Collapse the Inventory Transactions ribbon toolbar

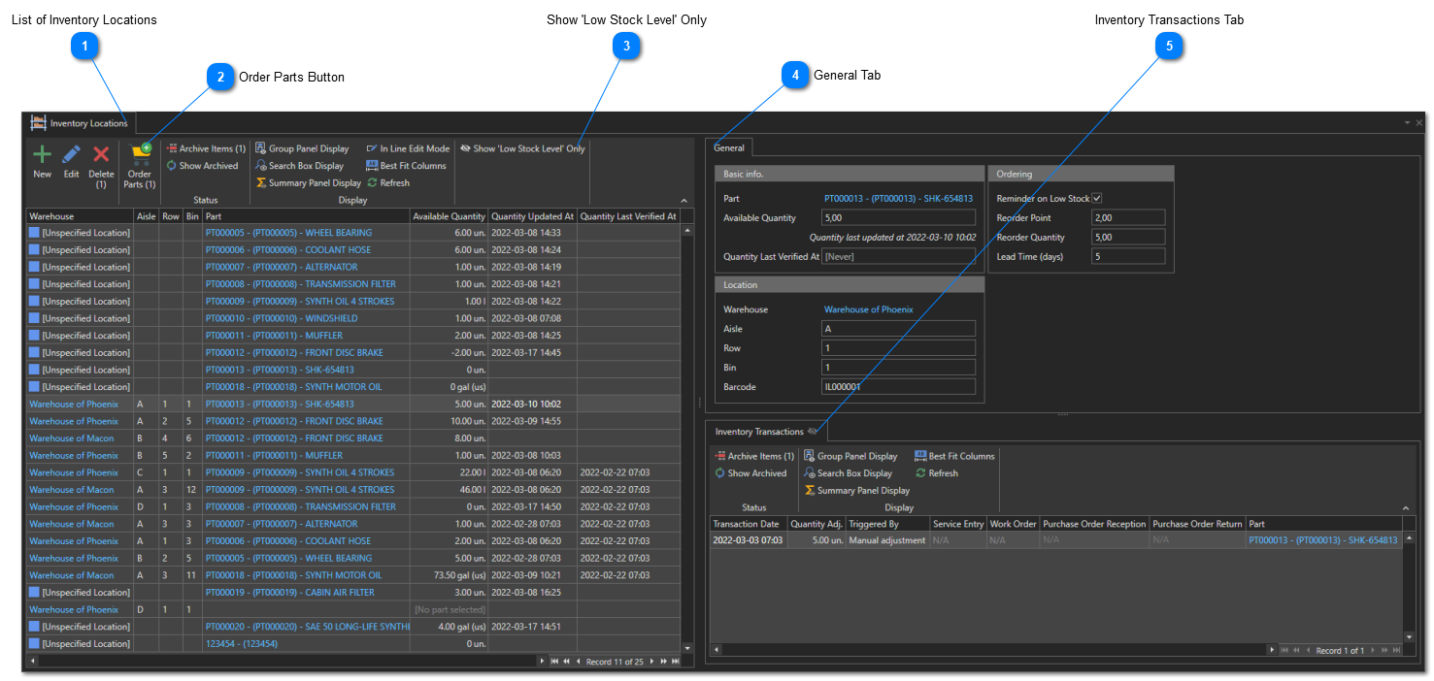click(x=1407, y=507)
